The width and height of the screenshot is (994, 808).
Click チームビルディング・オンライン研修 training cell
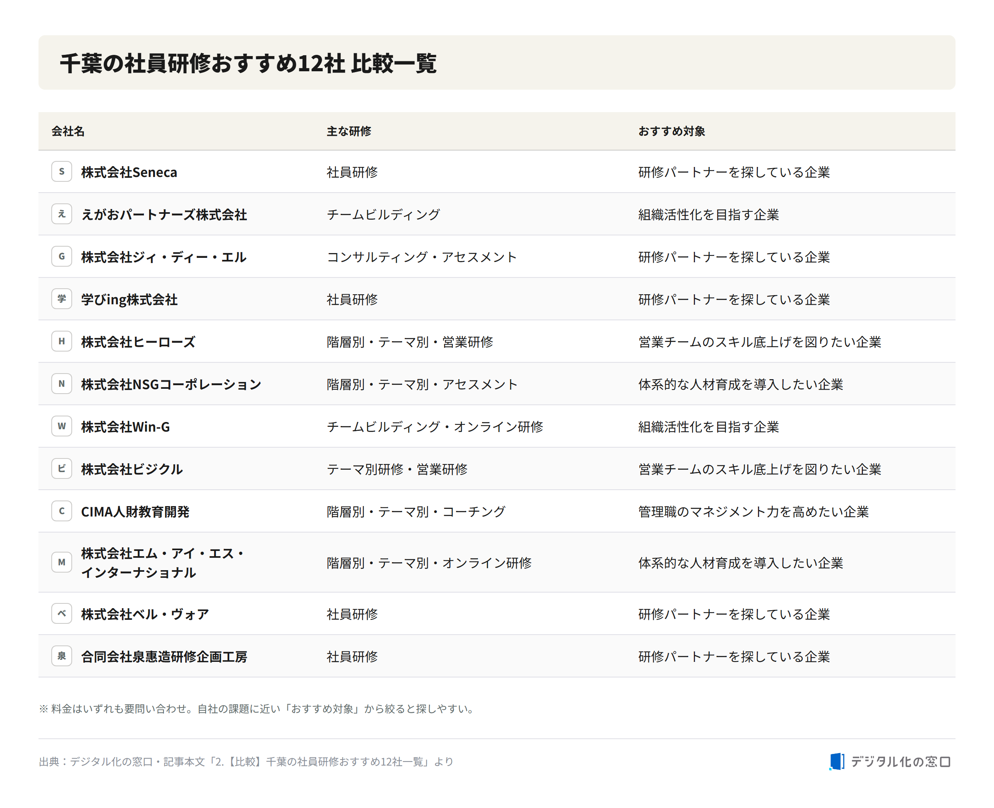[x=435, y=427]
